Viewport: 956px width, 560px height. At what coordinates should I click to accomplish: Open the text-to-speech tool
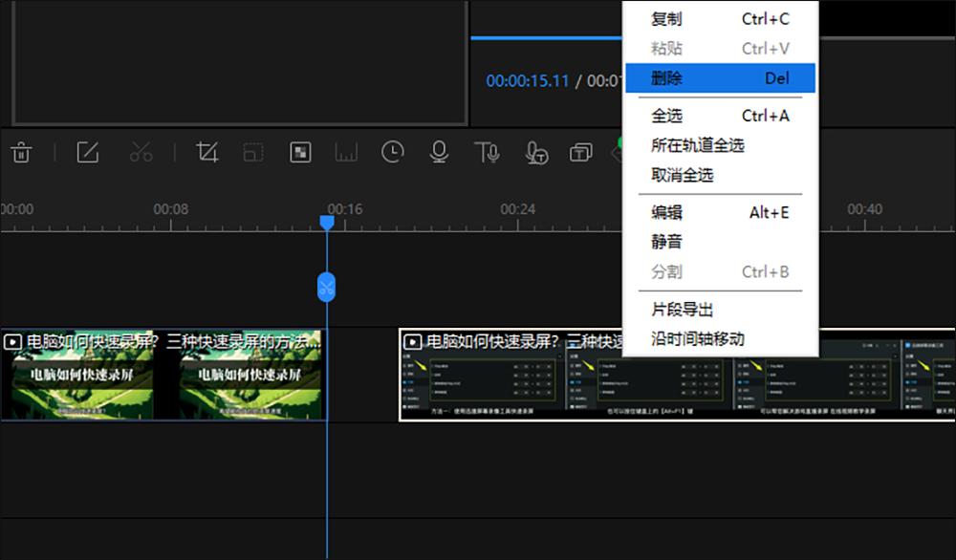(x=487, y=153)
